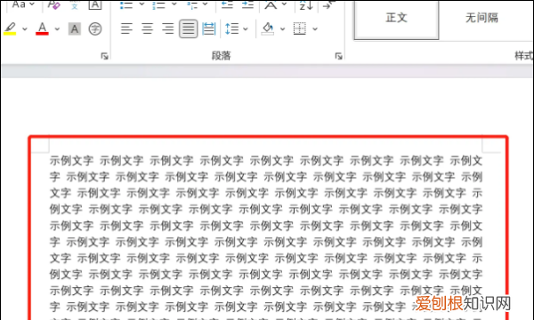This screenshot has width=534, height=320.
Task: Select the 无间隔 style
Action: (x=481, y=18)
